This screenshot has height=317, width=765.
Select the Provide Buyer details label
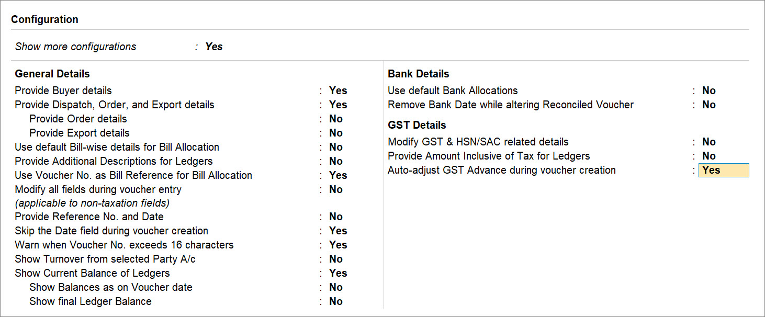click(63, 90)
